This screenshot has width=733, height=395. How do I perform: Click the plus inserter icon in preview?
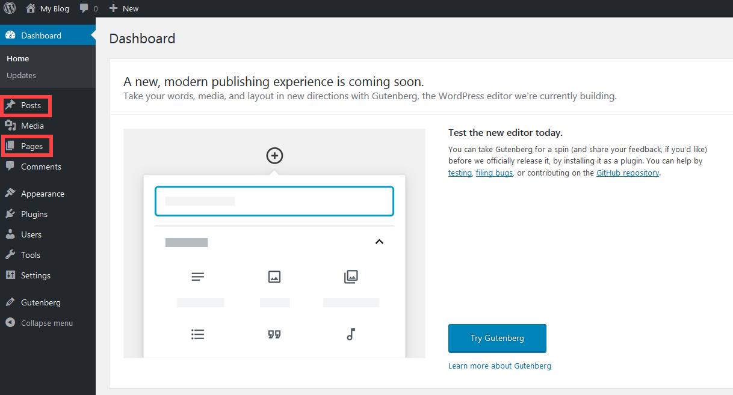(274, 156)
